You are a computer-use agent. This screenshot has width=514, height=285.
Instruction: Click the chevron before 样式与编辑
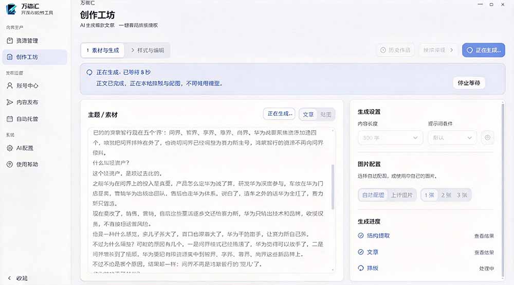[133, 50]
